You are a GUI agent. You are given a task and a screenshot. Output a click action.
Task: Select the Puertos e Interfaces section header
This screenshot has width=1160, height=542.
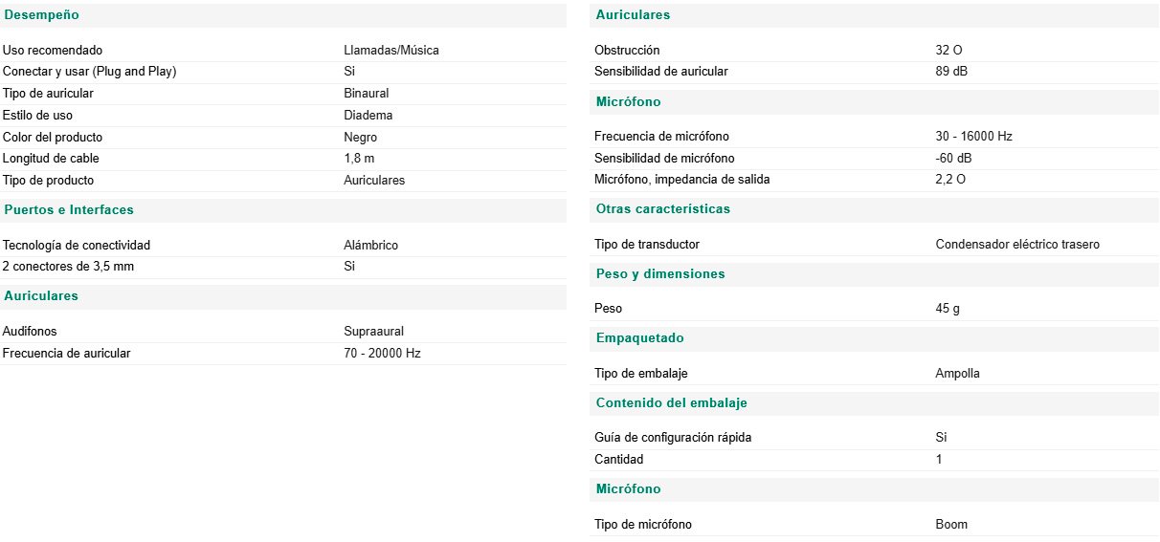[x=69, y=209]
